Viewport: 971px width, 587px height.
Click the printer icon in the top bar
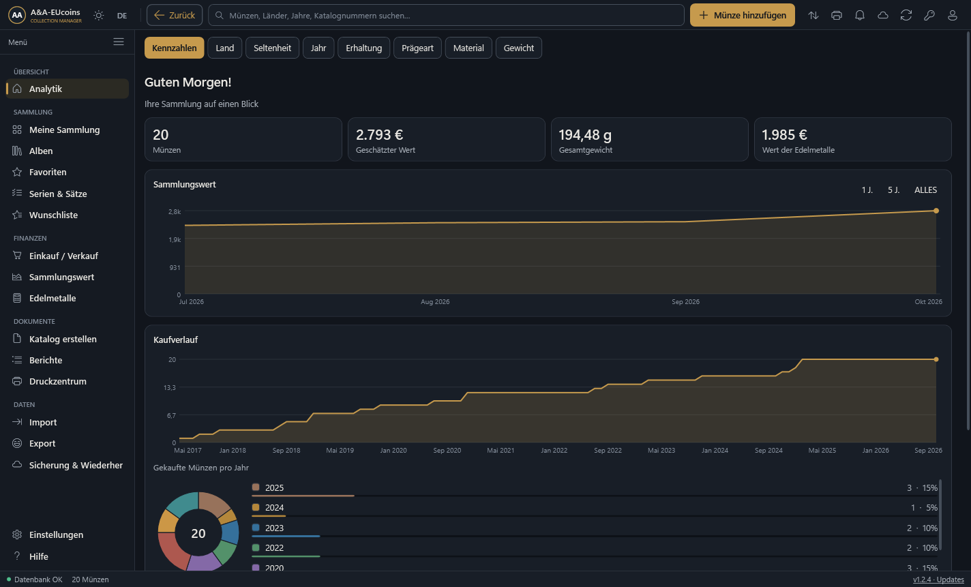pyautogui.click(x=837, y=15)
